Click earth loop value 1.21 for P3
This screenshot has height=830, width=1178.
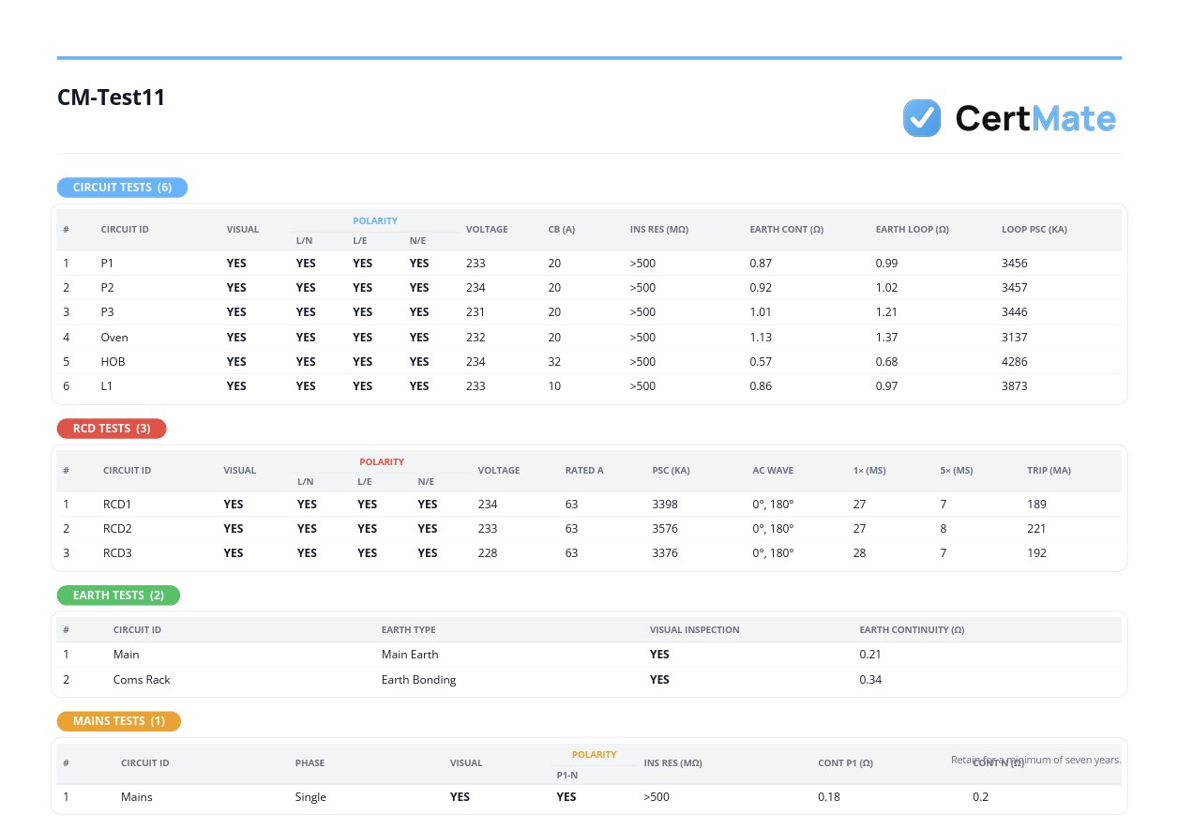pos(886,312)
